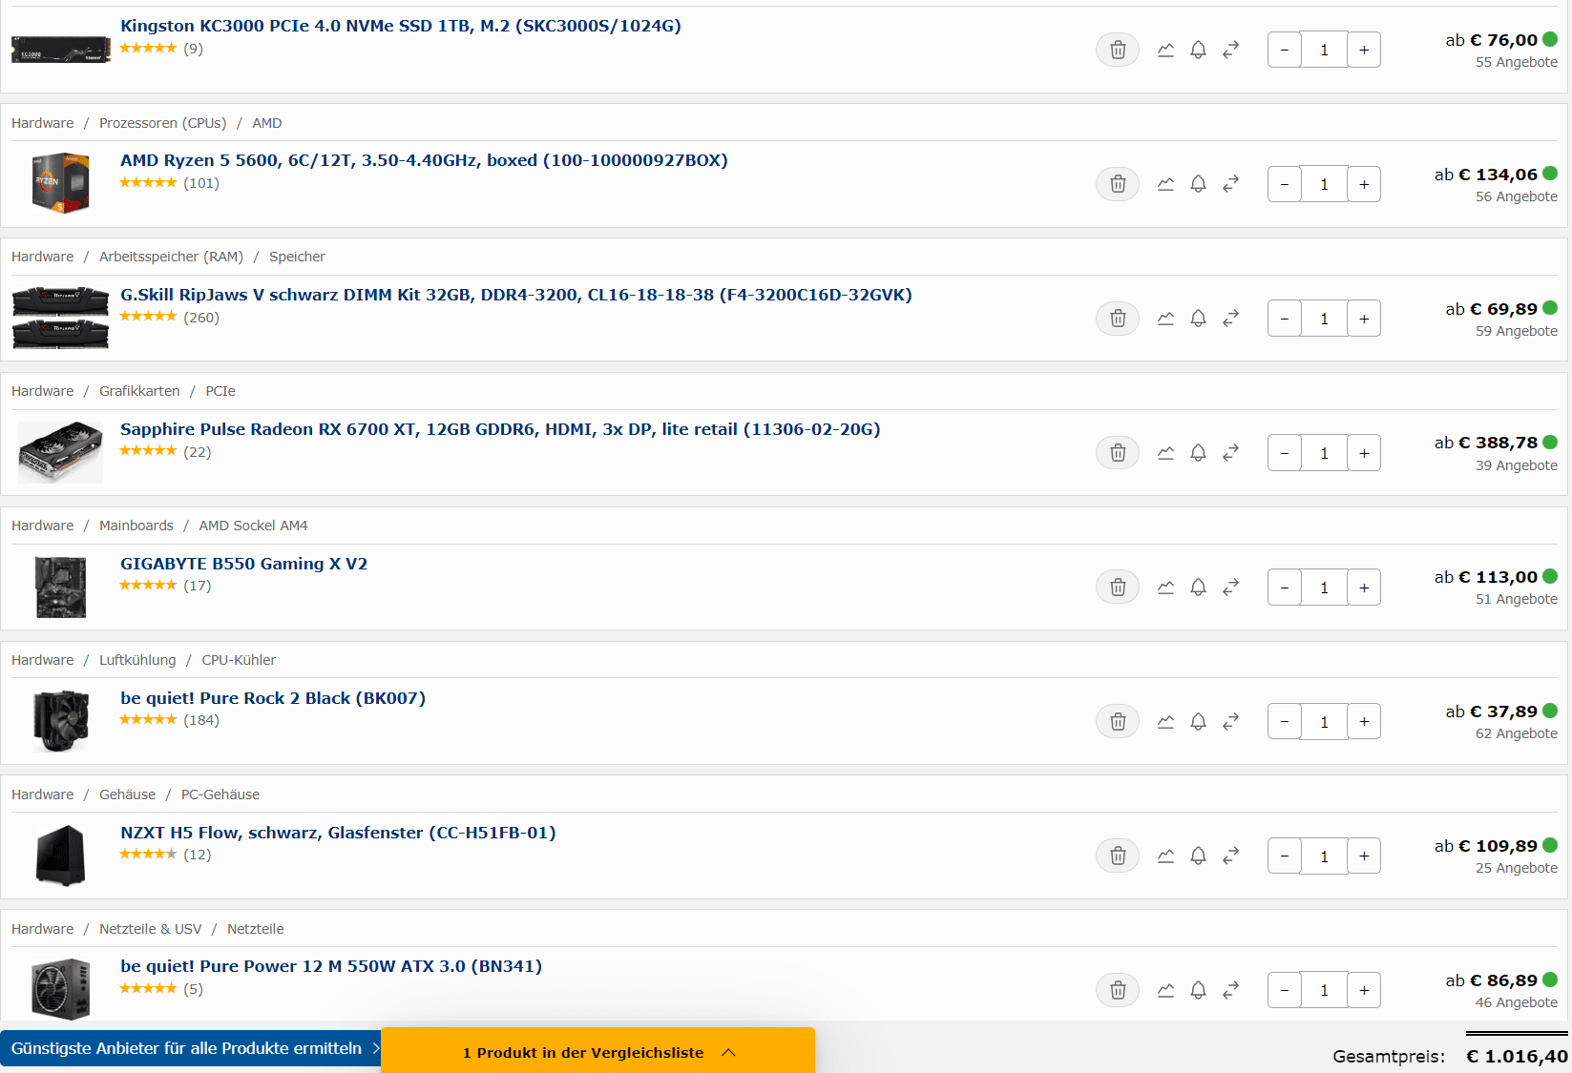
Task: Click quantity field of AMD Ryzen 5 5600
Action: click(1325, 184)
